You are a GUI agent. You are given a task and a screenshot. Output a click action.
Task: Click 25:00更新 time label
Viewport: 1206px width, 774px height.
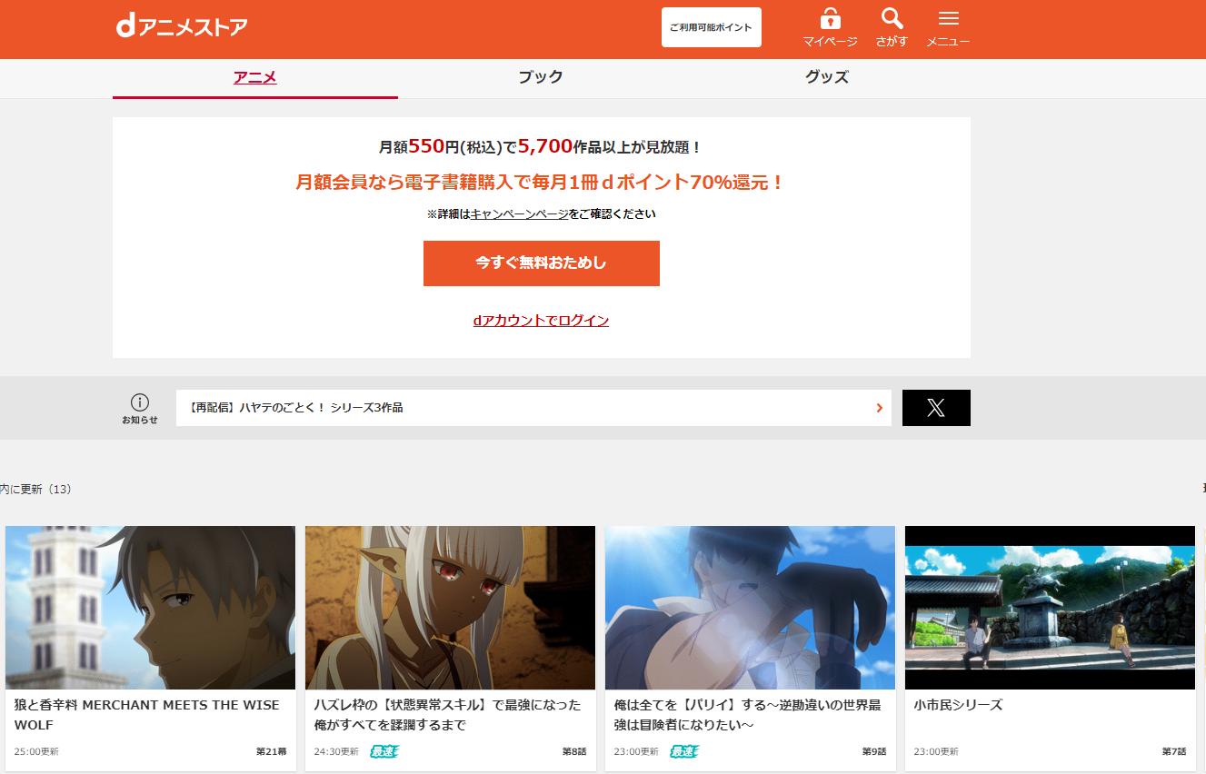pos(36,752)
